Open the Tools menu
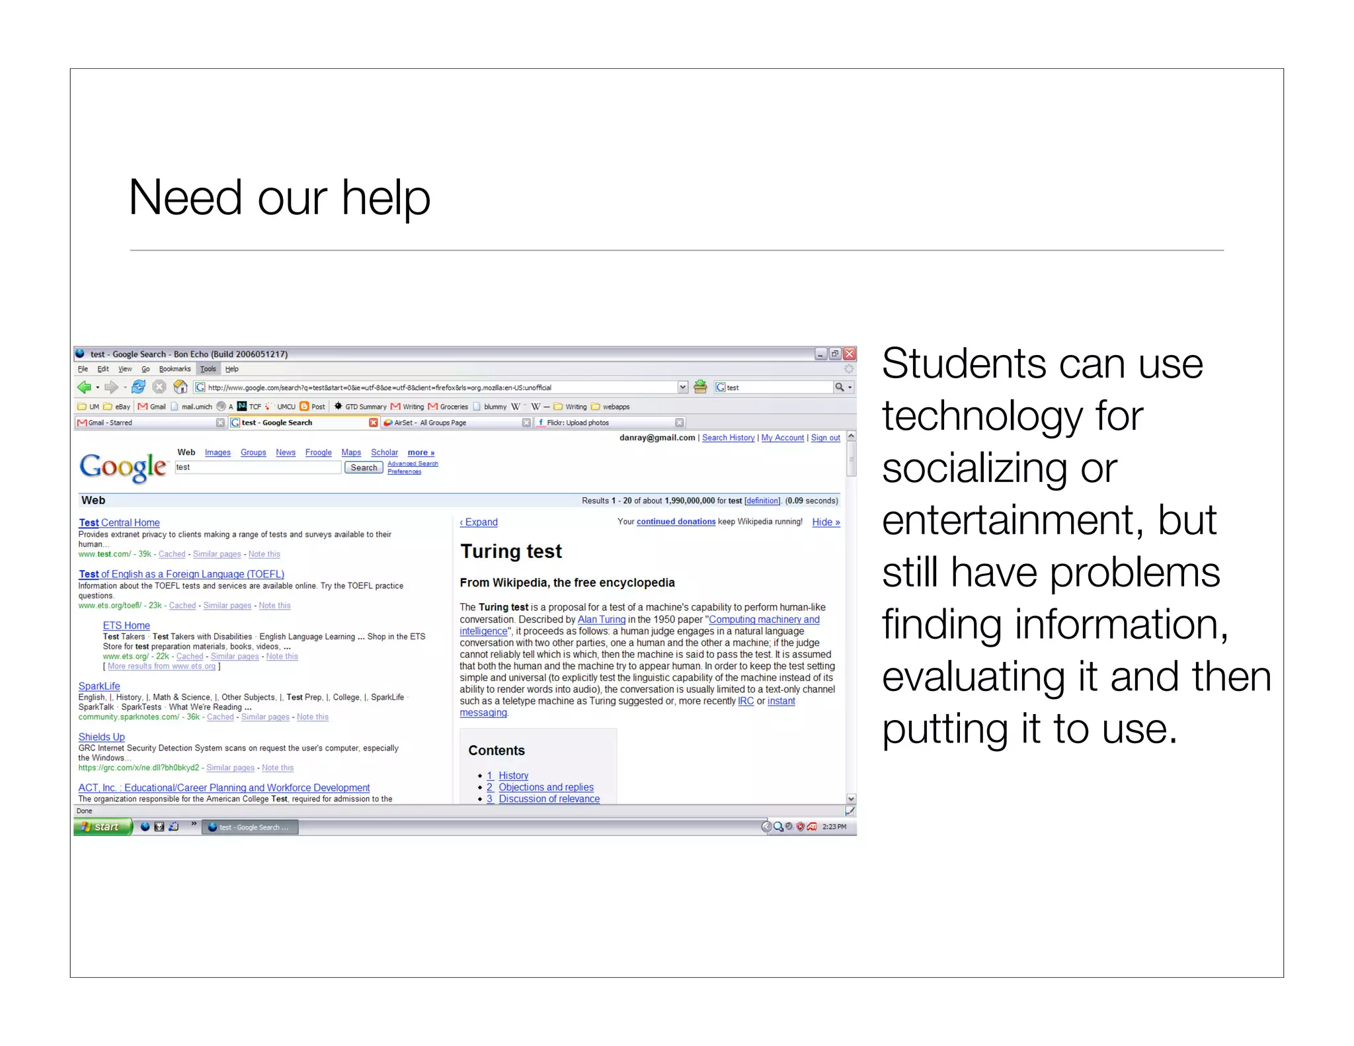Screen dimensions: 1354x1046 [208, 370]
